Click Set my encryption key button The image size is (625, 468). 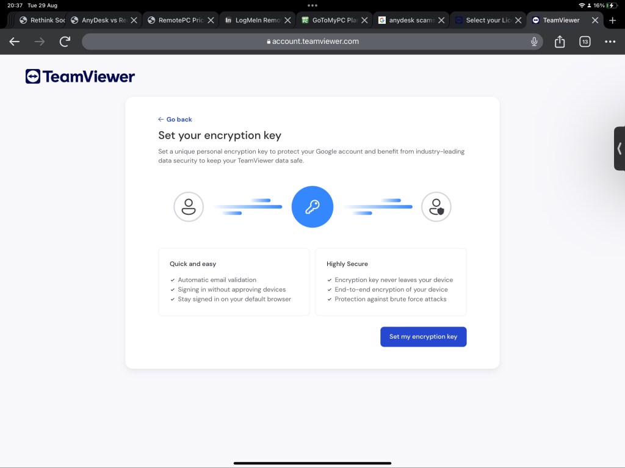point(424,336)
